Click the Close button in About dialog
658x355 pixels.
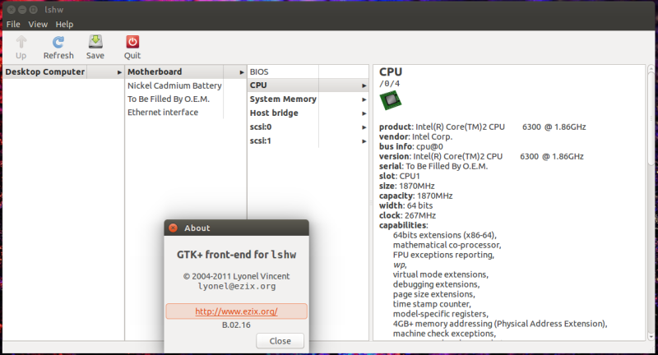tap(280, 341)
